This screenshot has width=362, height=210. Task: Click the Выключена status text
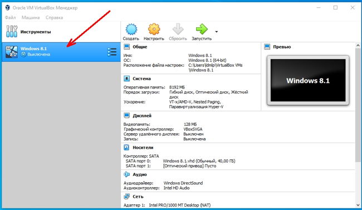39,54
